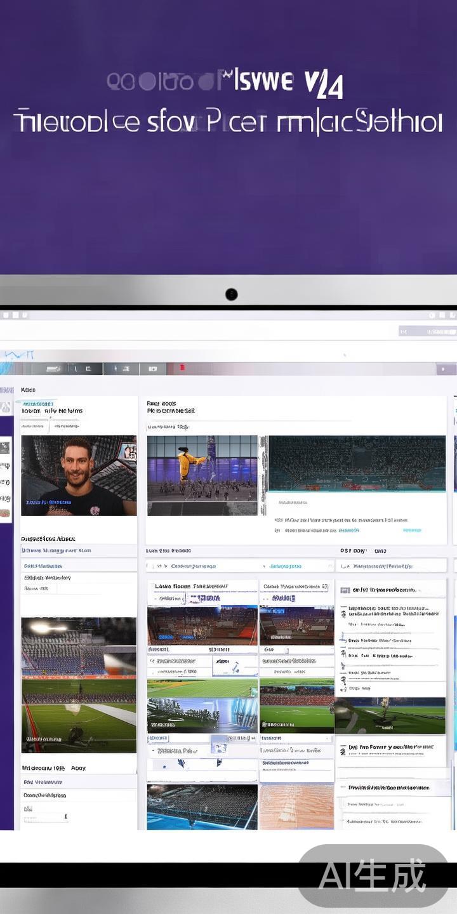Image resolution: width=457 pixels, height=914 pixels.
Task: Click the AI生成 badge in the bottom corner
Action: (373, 876)
